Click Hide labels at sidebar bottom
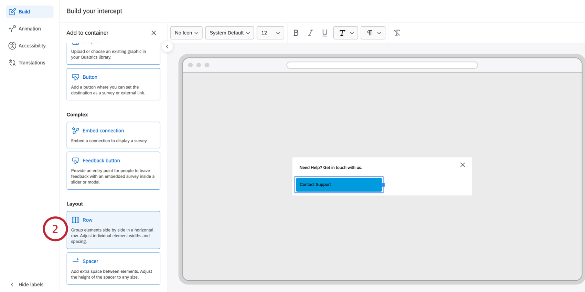The image size is (585, 292). pos(27,284)
